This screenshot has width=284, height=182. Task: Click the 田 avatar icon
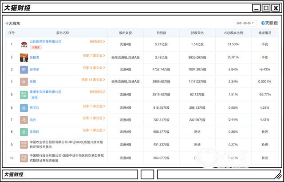(x=24, y=70)
